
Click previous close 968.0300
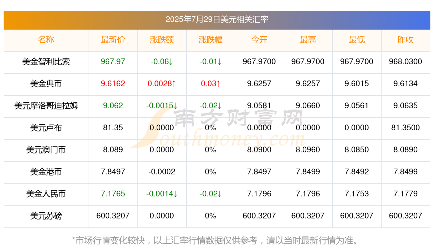click(x=405, y=62)
